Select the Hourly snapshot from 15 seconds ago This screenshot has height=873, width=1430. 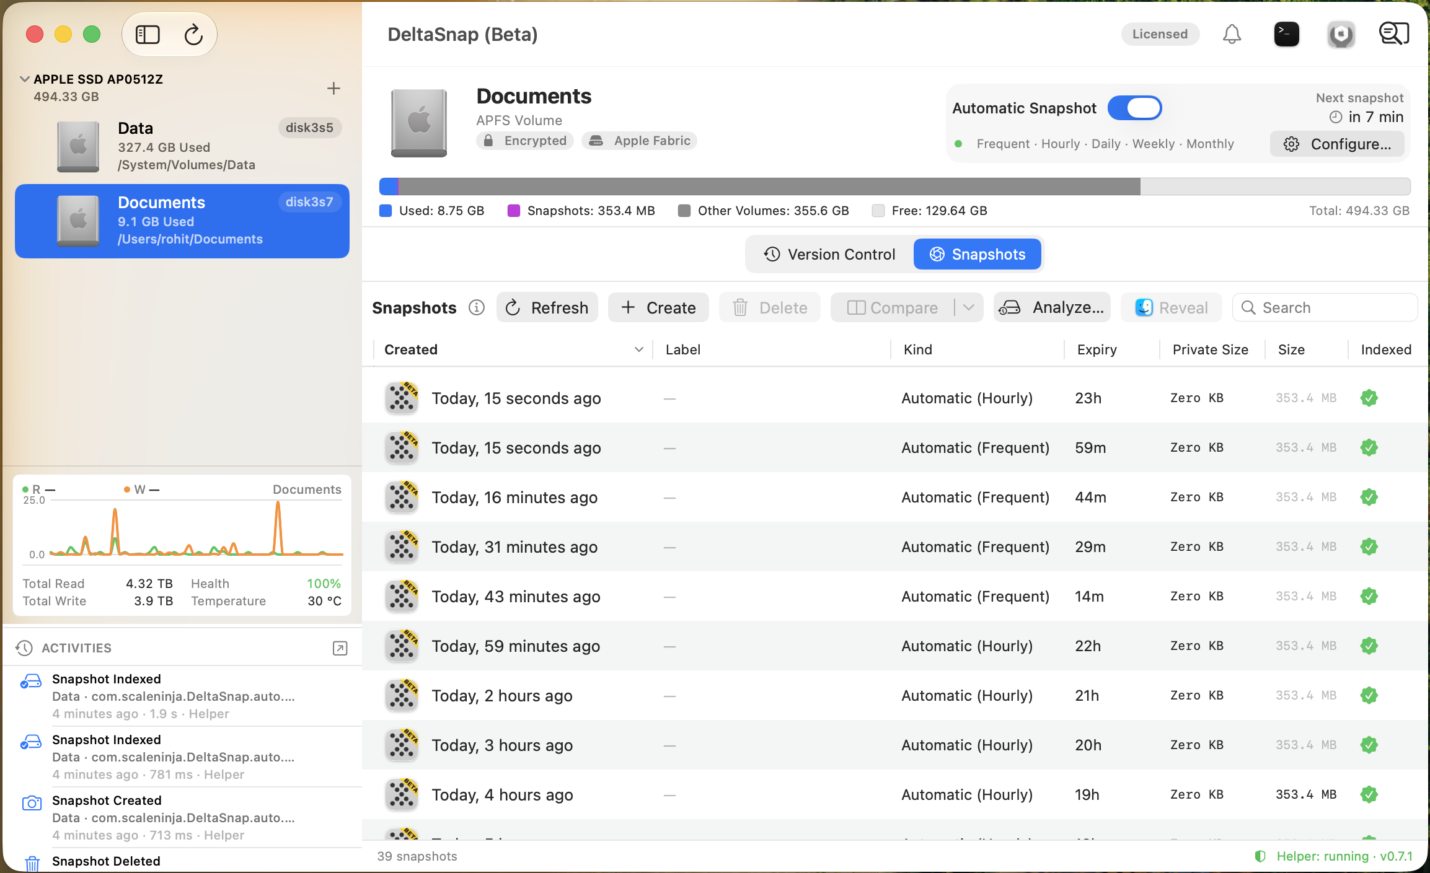pos(895,398)
